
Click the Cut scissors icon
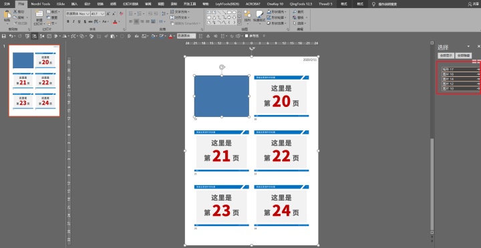(15, 11)
